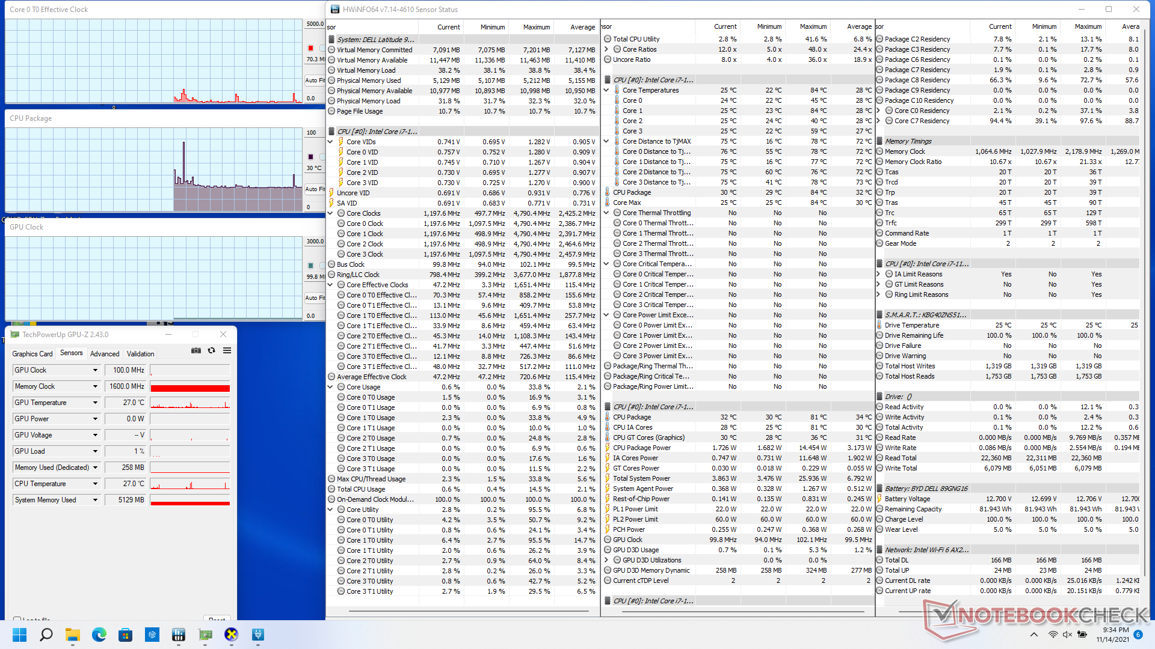The width and height of the screenshot is (1155, 649).
Task: Open the GPU Clock sensor dropdown
Action: coord(95,370)
